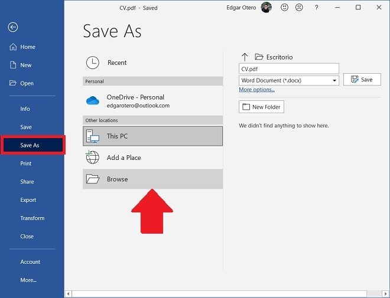390x298 pixels.
Task: Open More... in the sidebar
Action: point(28,280)
